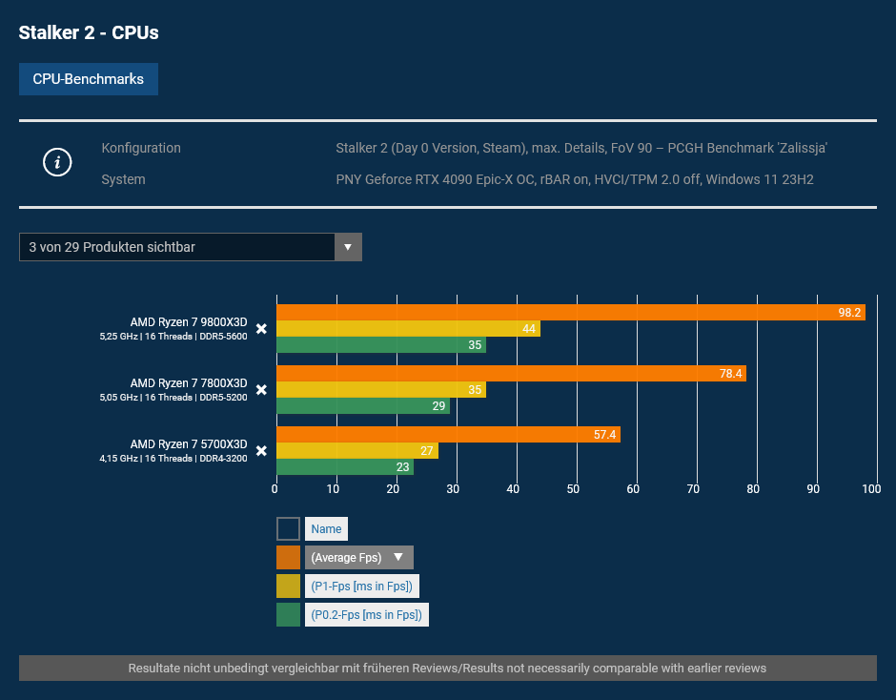Remove the AMD Ryzen 7 7800X3D entry
This screenshot has height=700, width=896.
pyautogui.click(x=261, y=390)
